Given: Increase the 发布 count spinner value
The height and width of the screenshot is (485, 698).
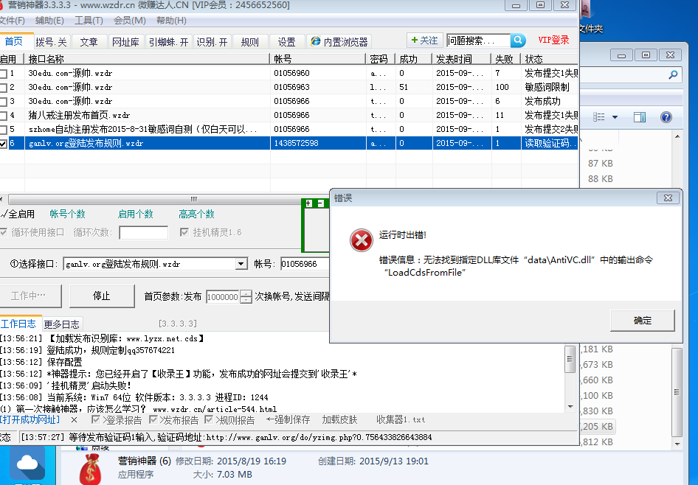Looking at the screenshot, I should [x=246, y=293].
